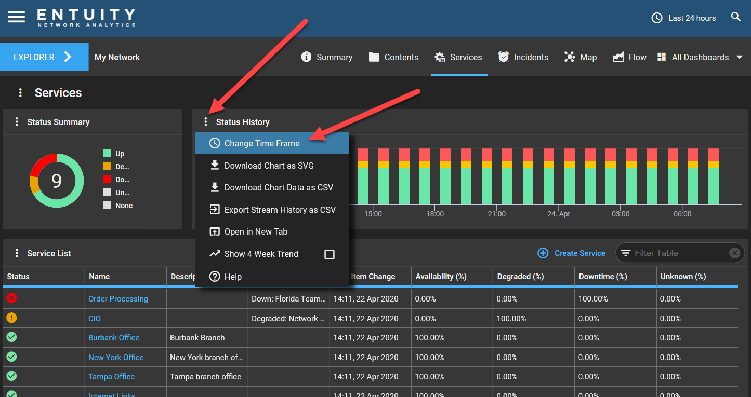This screenshot has height=397, width=751.
Task: Click the Status Summary kebab menu icon
Action: [17, 122]
